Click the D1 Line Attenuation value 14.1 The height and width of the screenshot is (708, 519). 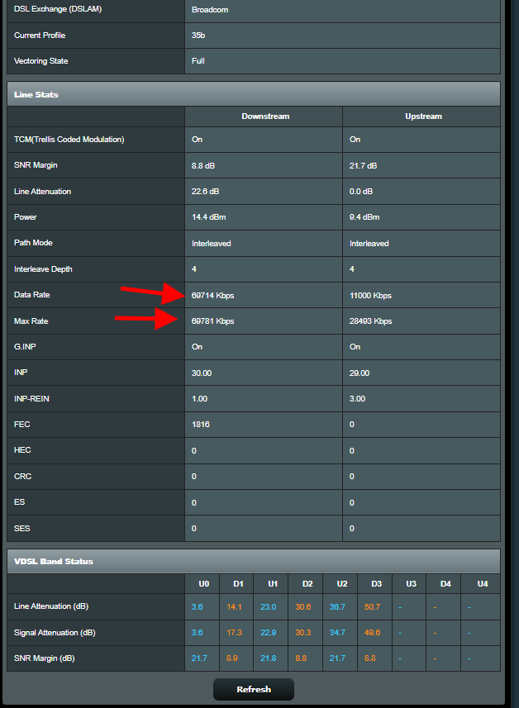(234, 607)
